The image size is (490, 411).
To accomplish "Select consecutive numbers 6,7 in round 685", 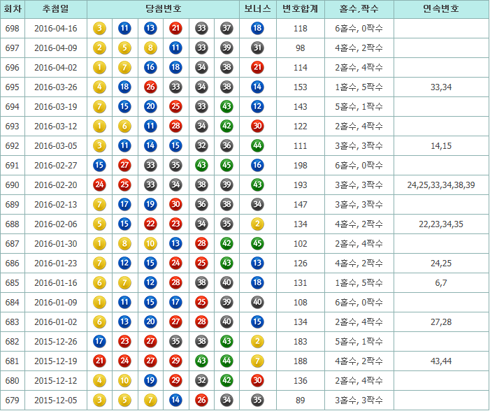I will [x=441, y=283].
